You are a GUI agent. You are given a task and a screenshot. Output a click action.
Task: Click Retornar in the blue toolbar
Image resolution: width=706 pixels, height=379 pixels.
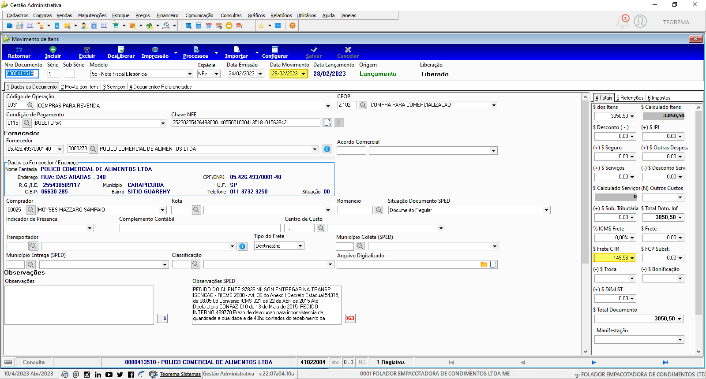pos(19,52)
